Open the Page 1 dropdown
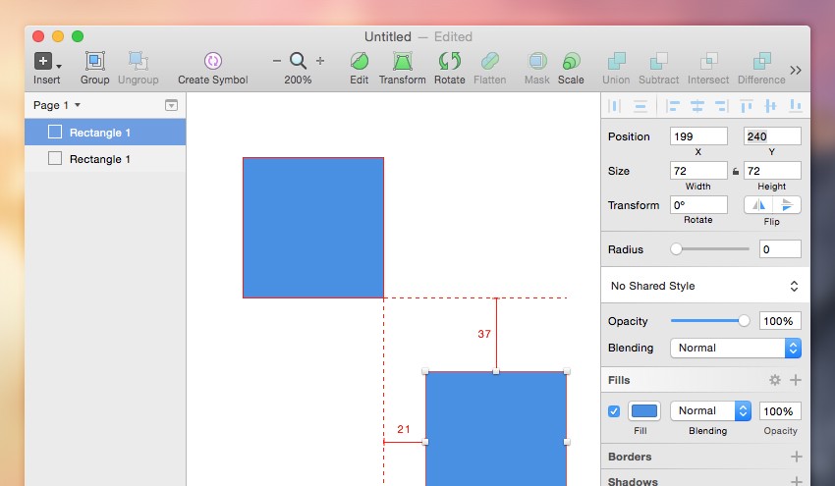The image size is (835, 486). 56,105
